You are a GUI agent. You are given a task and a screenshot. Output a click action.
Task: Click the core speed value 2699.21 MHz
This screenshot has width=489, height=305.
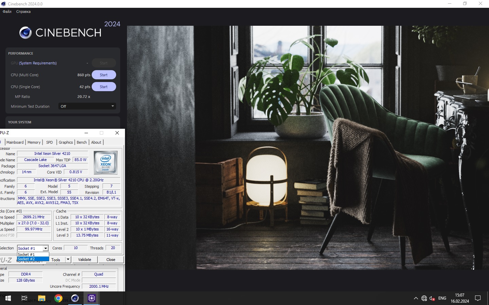(x=34, y=217)
